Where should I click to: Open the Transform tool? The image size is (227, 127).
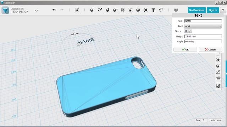(x=77, y=10)
